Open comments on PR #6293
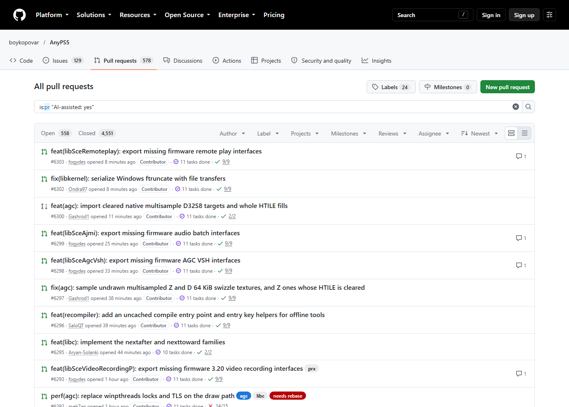Image resolution: width=569 pixels, height=407 pixels. [521, 374]
